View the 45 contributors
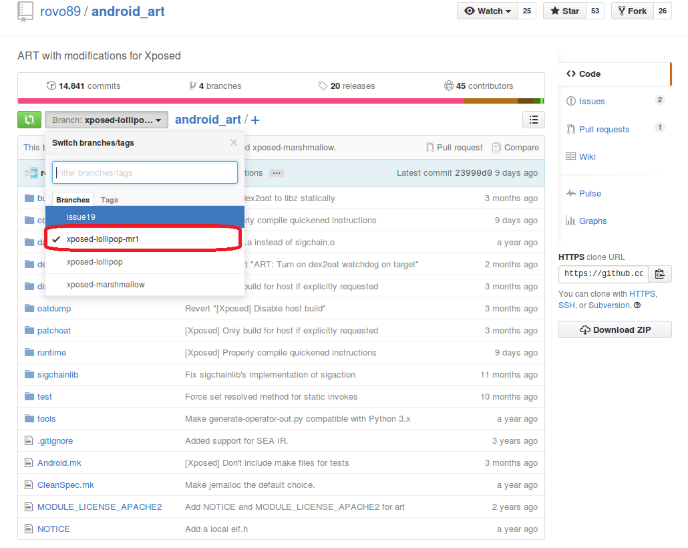Screen dimensions: 688x548 [478, 86]
